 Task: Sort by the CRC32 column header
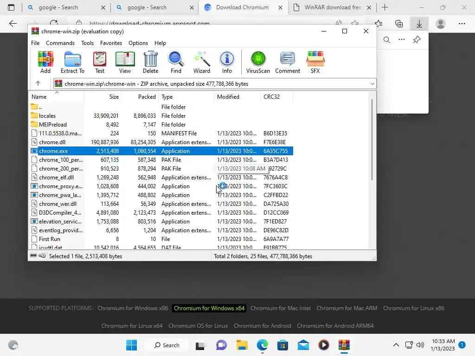click(x=276, y=97)
